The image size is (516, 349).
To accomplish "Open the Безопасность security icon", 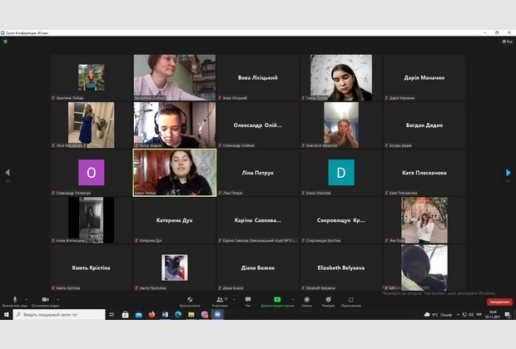I will click(x=190, y=299).
